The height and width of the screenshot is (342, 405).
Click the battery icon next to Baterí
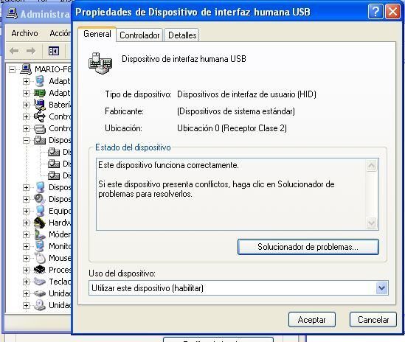coord(40,105)
